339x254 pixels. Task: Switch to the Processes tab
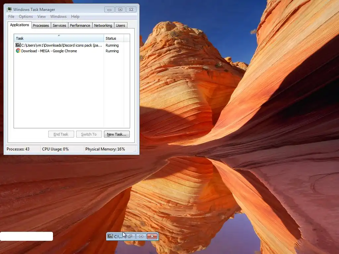pyautogui.click(x=41, y=25)
